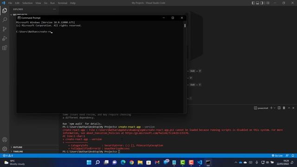Viewport: 297px width, 167px height.
Task: Maximize the Command Prompt window
Action: (173, 18)
